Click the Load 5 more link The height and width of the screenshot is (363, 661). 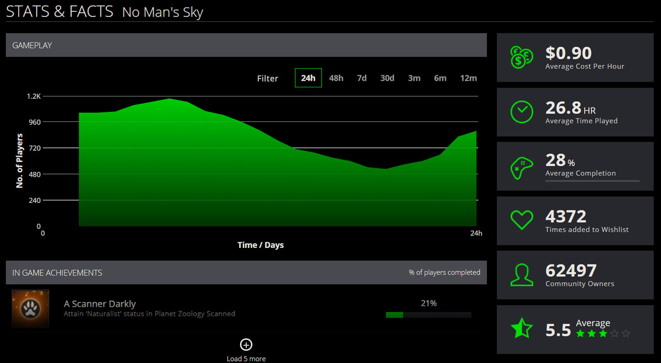(x=246, y=358)
